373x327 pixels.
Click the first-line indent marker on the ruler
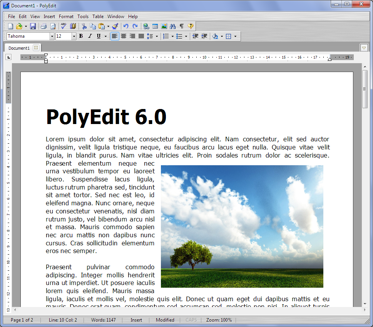pyautogui.click(x=46, y=55)
